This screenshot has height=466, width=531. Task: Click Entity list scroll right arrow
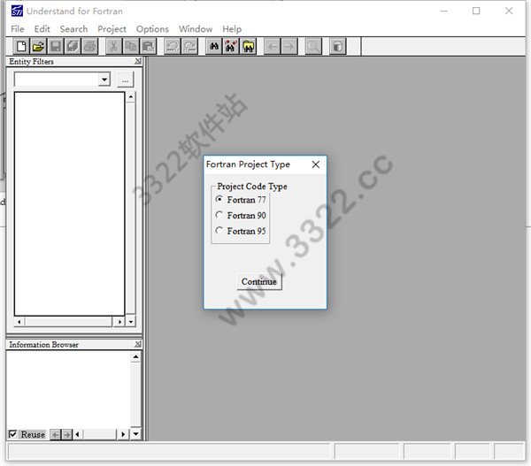119,322
